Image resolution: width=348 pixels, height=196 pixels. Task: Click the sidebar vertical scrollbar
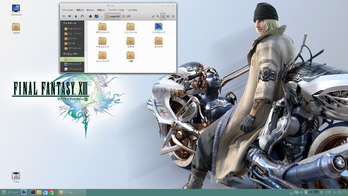coord(86,35)
